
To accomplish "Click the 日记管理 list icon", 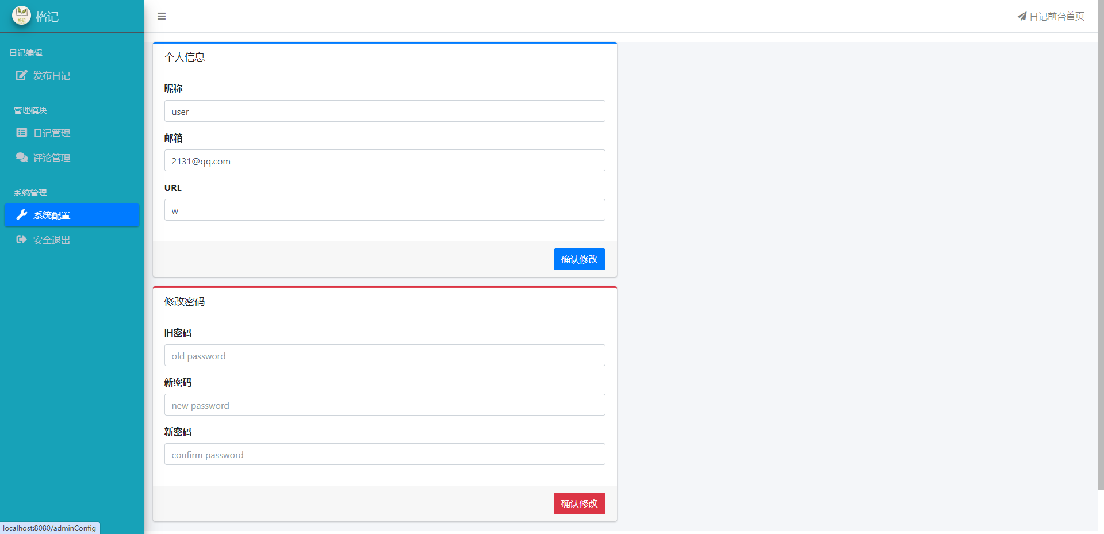I will coord(22,133).
